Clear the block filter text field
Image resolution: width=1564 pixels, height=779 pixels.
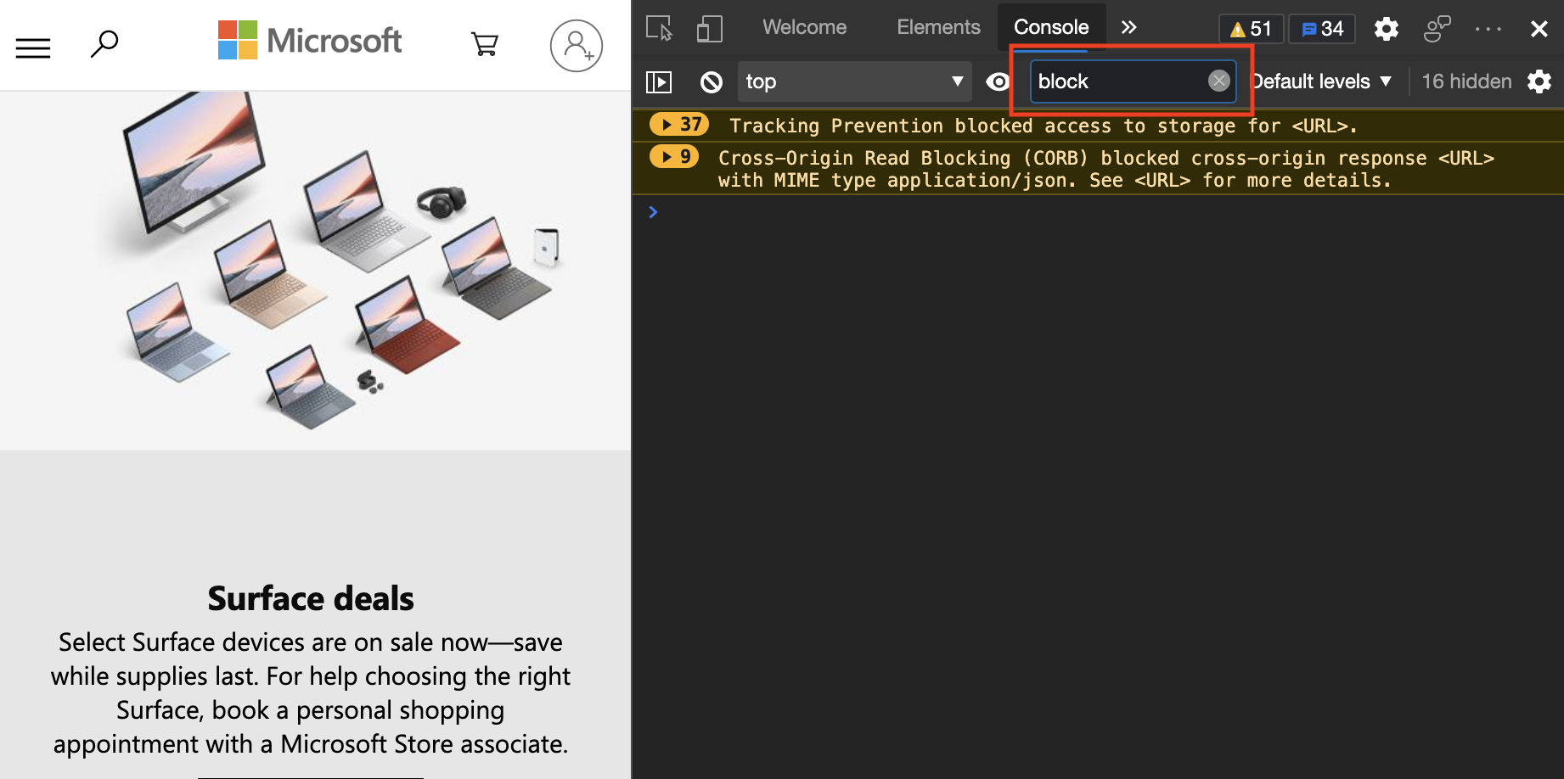(x=1219, y=81)
